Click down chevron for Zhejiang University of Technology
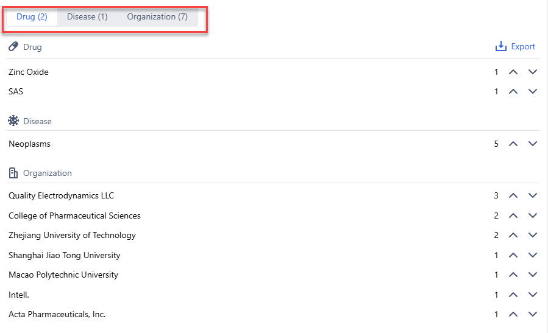Screen dimensions: 548x333 (x=533, y=236)
